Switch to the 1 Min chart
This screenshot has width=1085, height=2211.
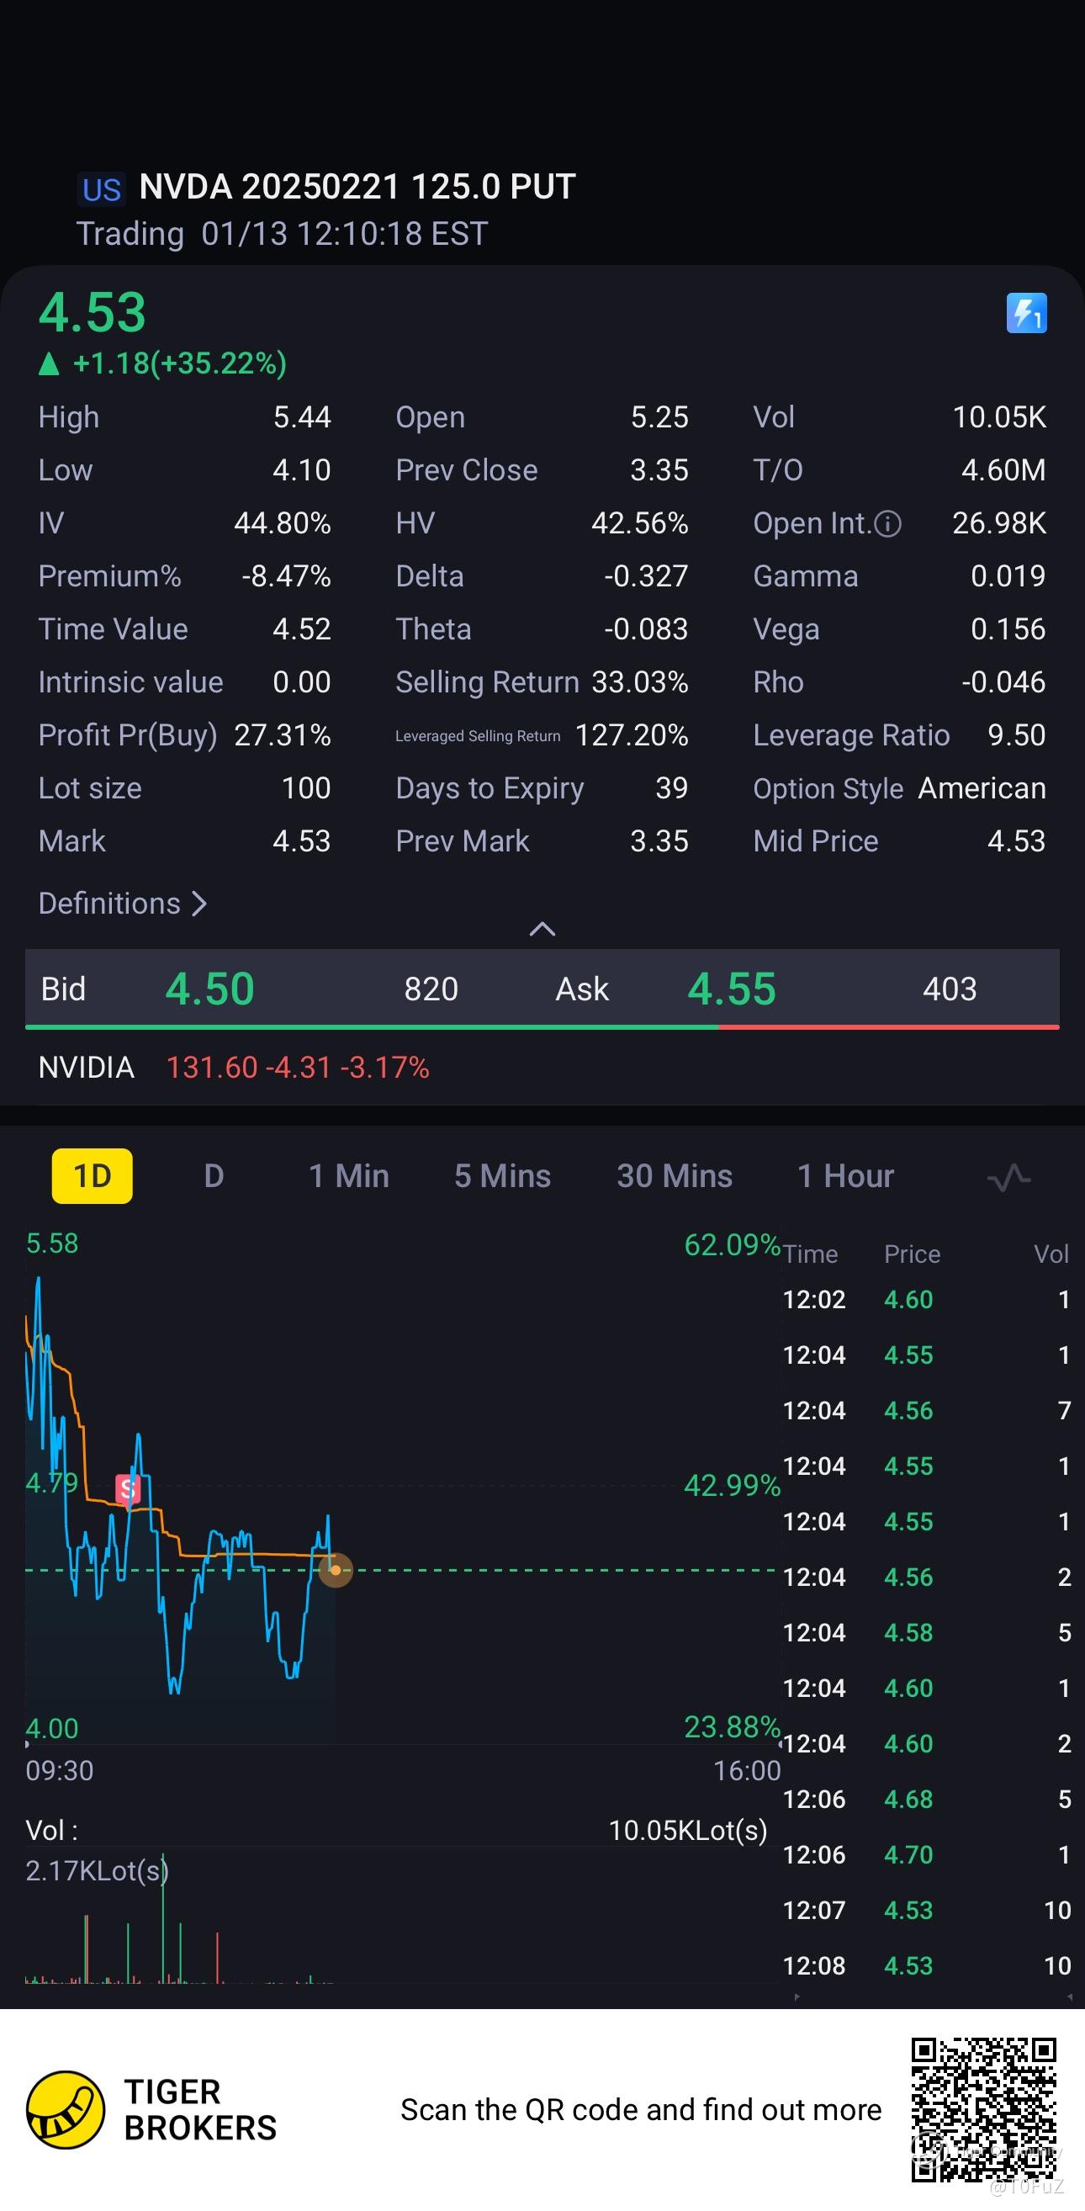pos(348,1176)
